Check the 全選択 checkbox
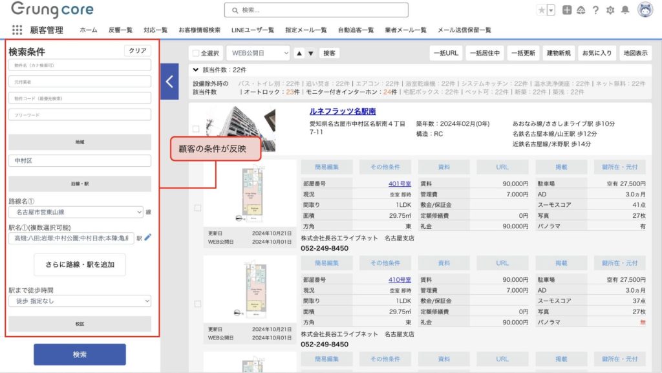The height and width of the screenshot is (373, 662). pos(197,53)
